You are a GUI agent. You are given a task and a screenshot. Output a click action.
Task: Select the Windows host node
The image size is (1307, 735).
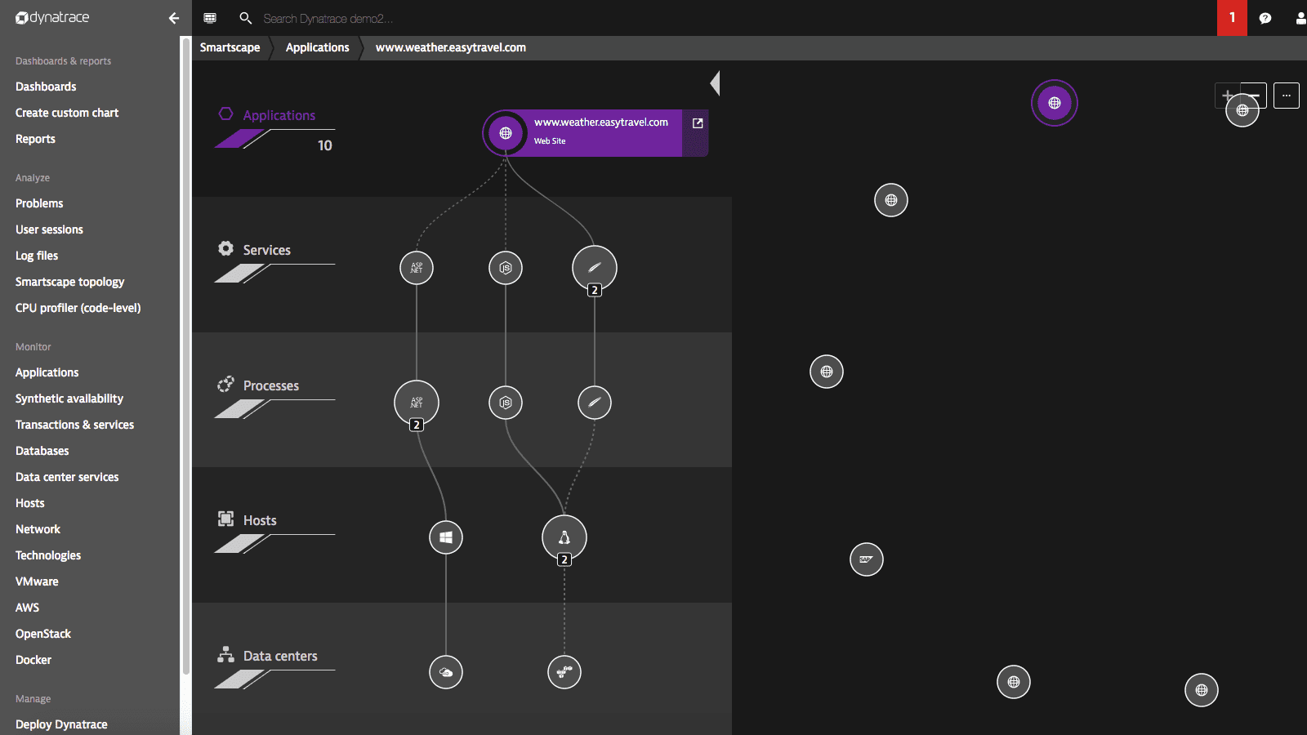click(x=446, y=537)
